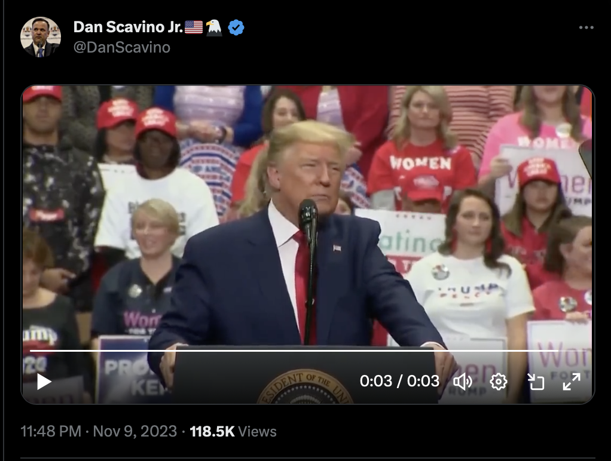Click the blue verified checkmark badge
Viewport: 611px width, 461px height.
236,27
